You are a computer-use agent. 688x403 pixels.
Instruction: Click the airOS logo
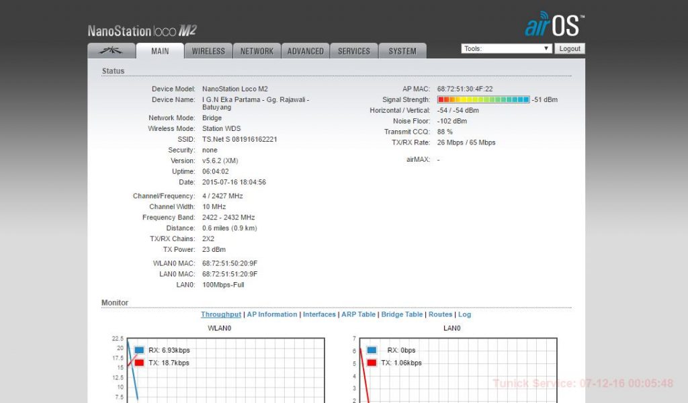(x=554, y=25)
